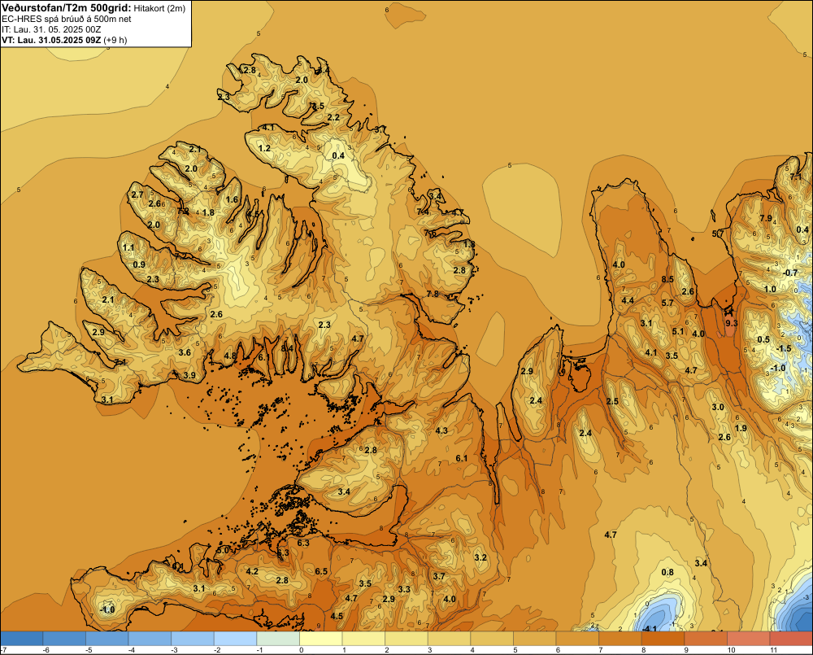Viewport: 813px width, 655px height.
Task: Click the 2.5 temperature value
Action: (612, 400)
